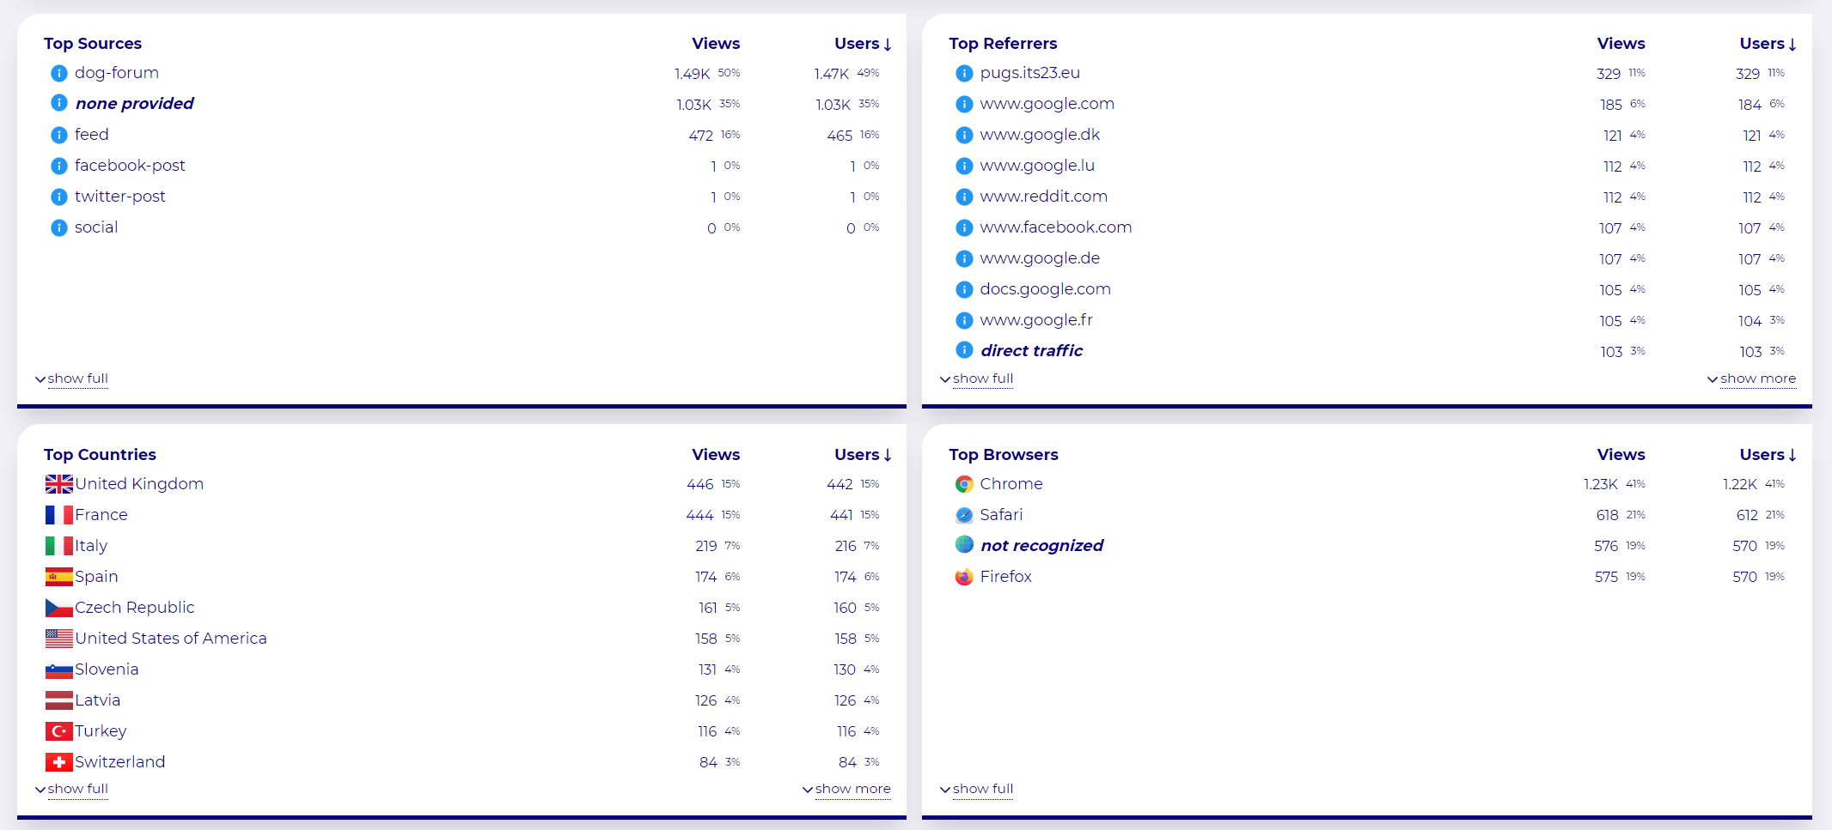Select the not recognized browser label
The height and width of the screenshot is (830, 1832).
click(x=1042, y=546)
